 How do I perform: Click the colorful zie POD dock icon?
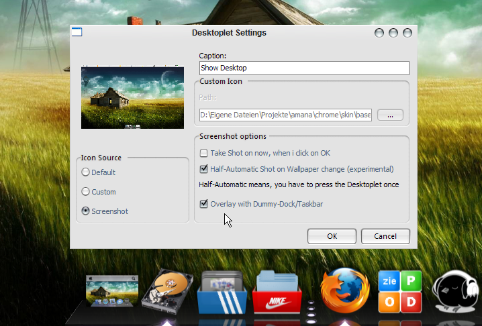coord(400,292)
